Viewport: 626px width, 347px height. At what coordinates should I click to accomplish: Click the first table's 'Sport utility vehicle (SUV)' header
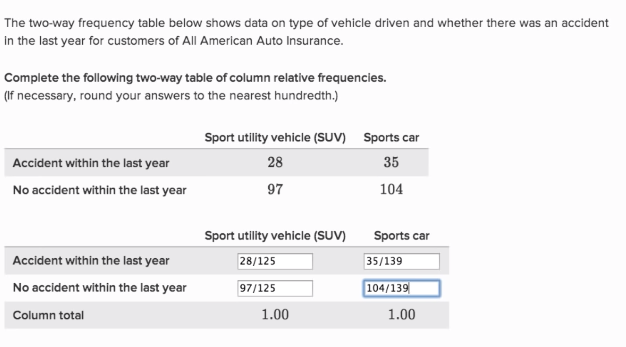(275, 138)
